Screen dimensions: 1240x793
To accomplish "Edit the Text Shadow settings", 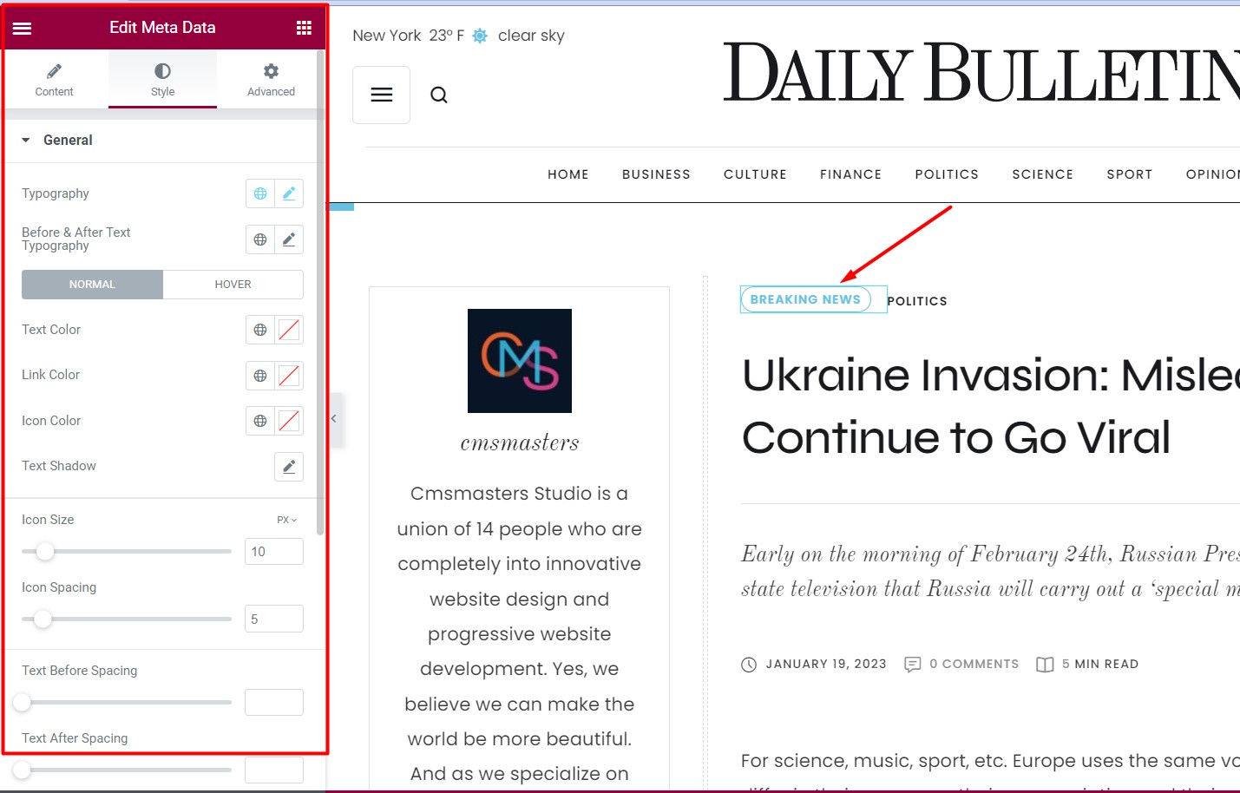I will 289,467.
